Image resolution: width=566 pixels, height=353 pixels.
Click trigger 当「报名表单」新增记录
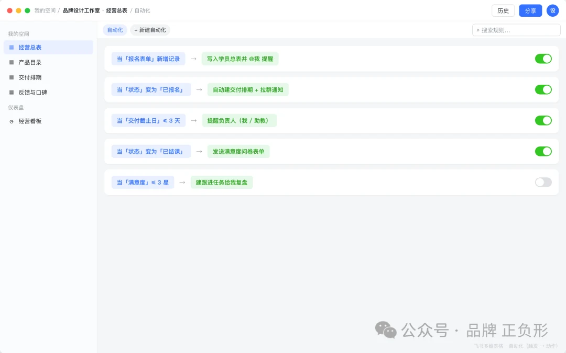pyautogui.click(x=148, y=59)
